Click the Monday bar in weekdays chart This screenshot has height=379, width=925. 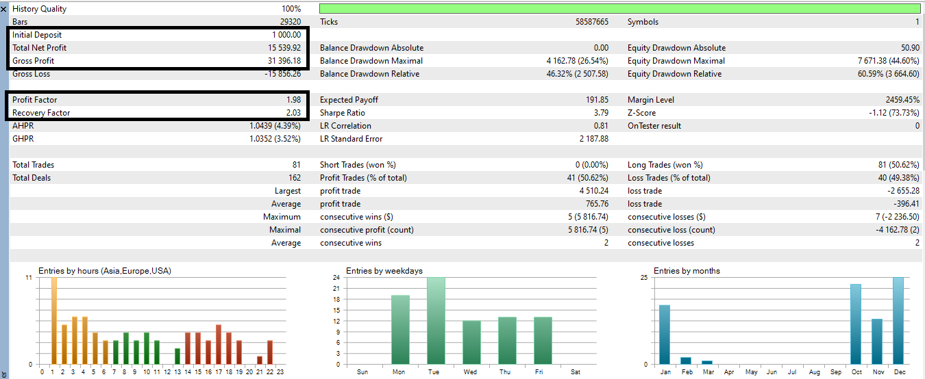pyautogui.click(x=400, y=330)
